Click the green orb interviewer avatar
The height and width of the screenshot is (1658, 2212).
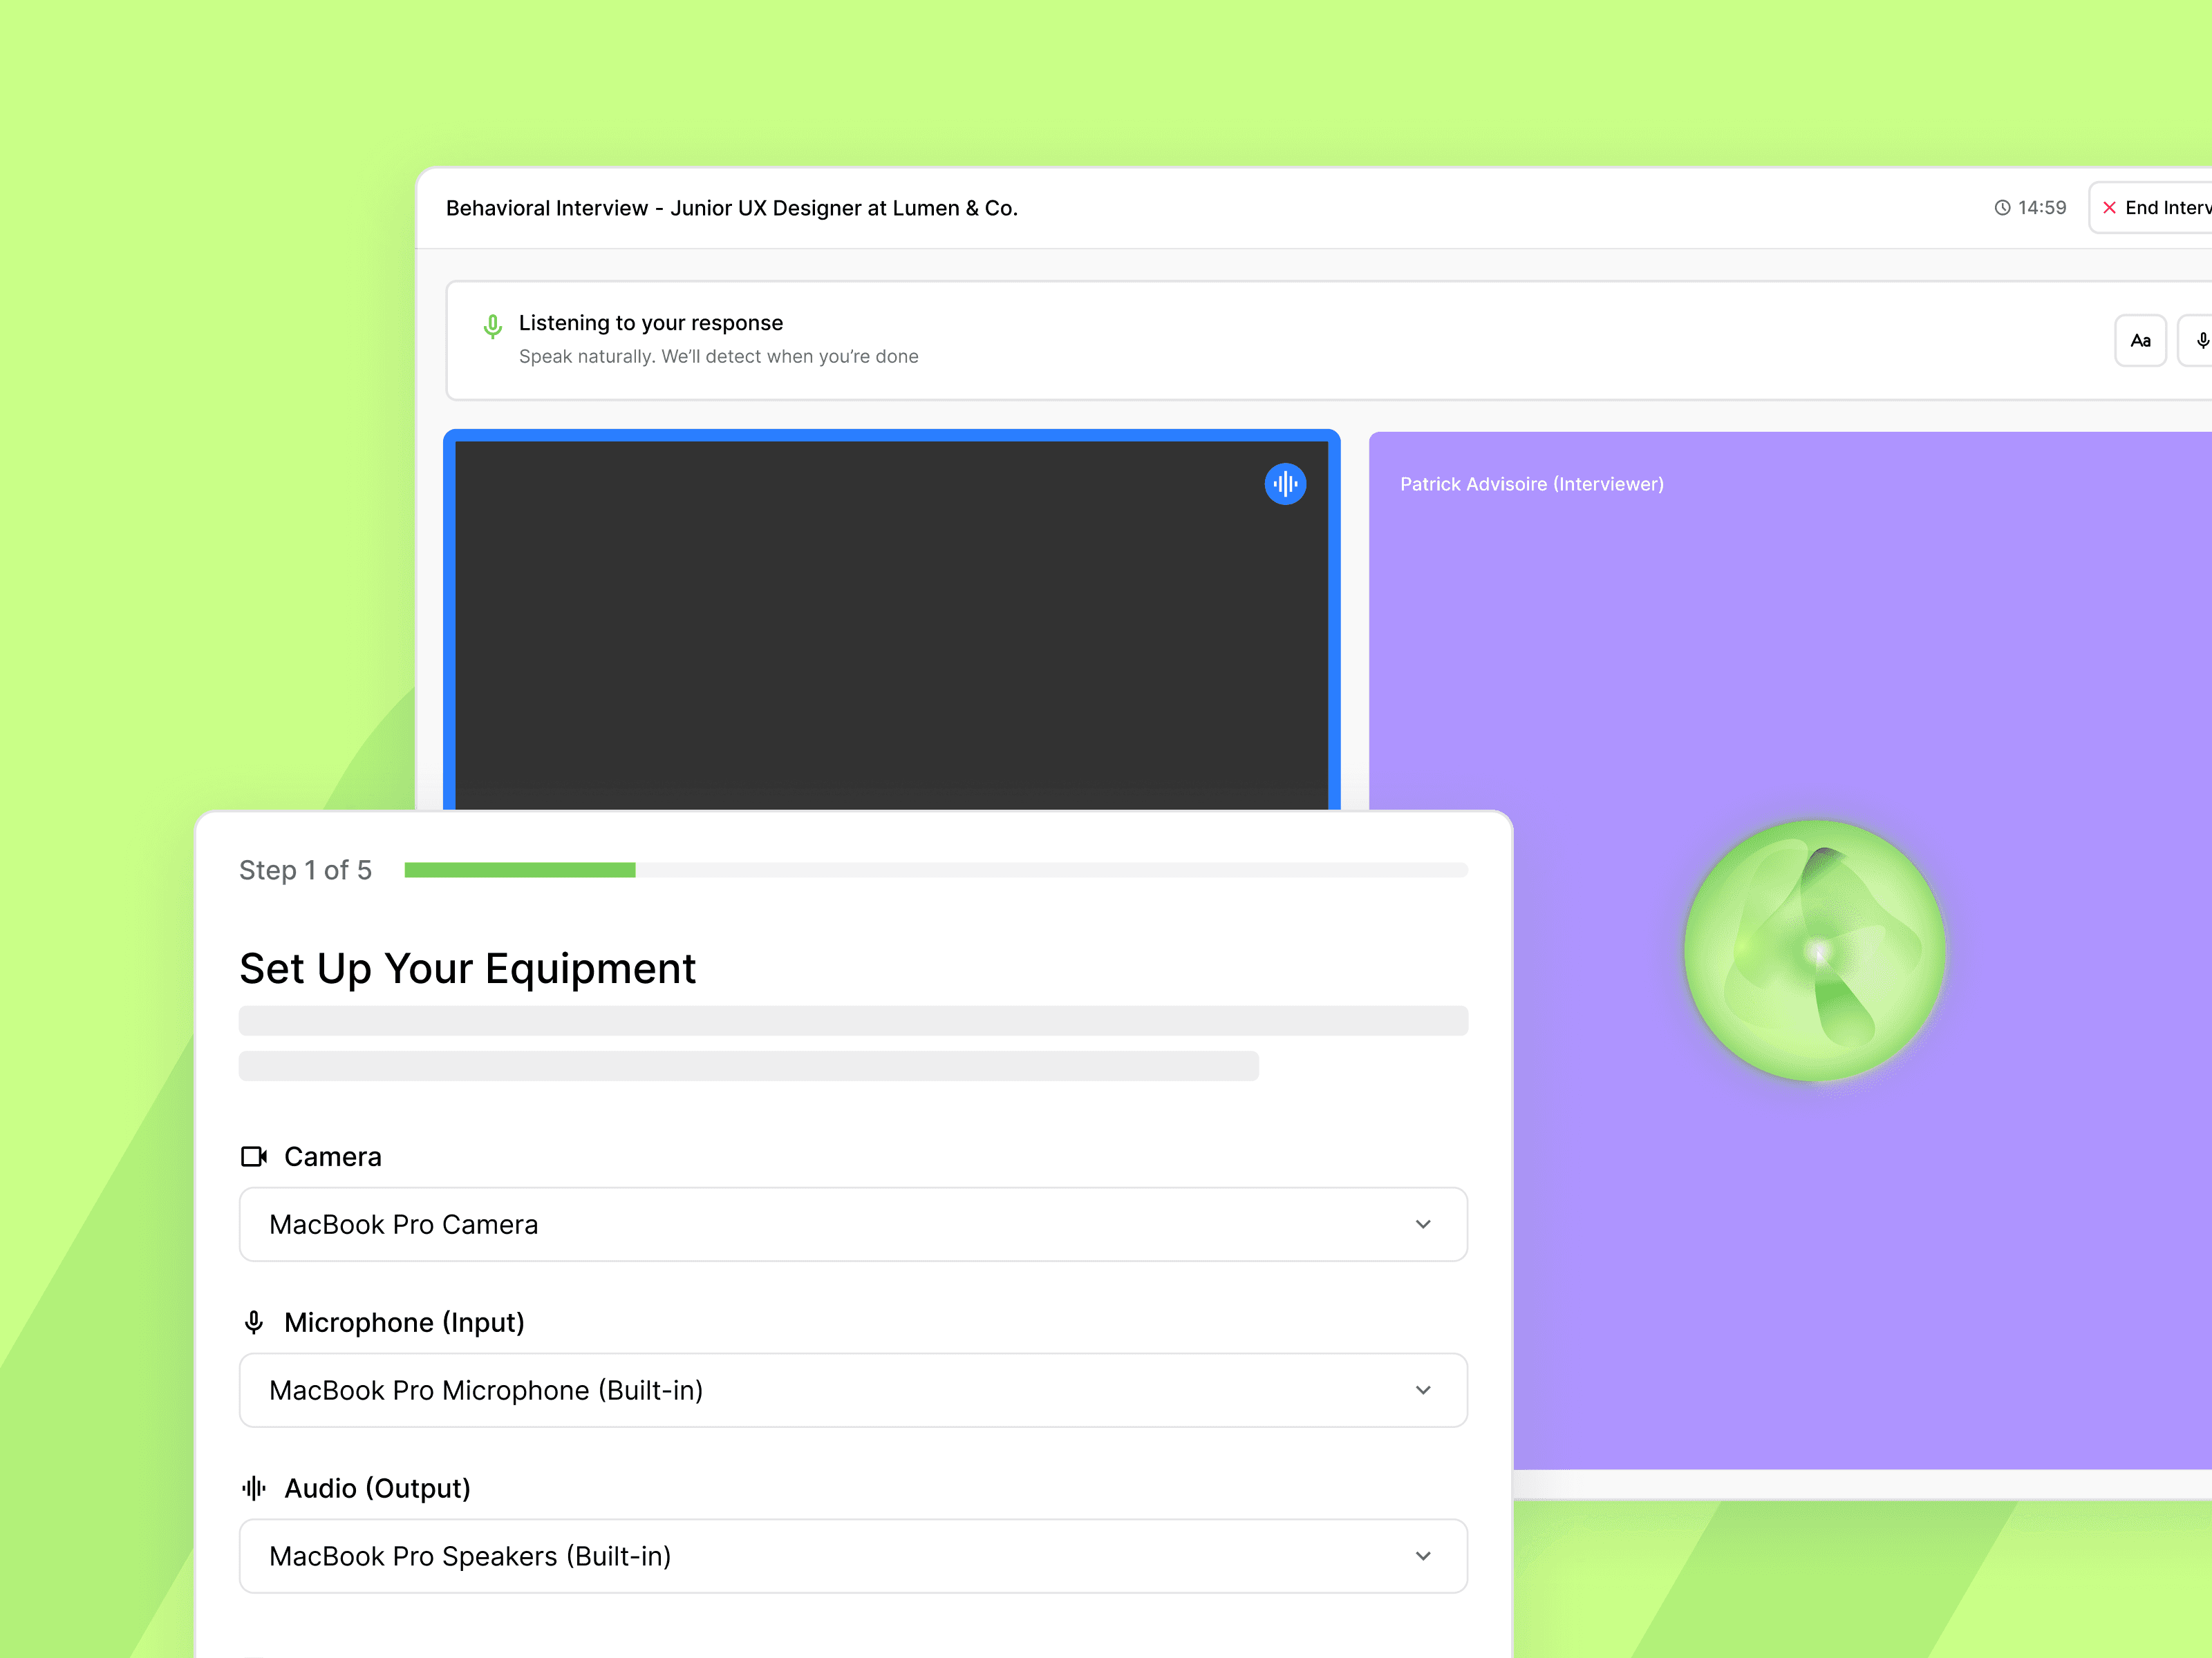click(x=1815, y=951)
